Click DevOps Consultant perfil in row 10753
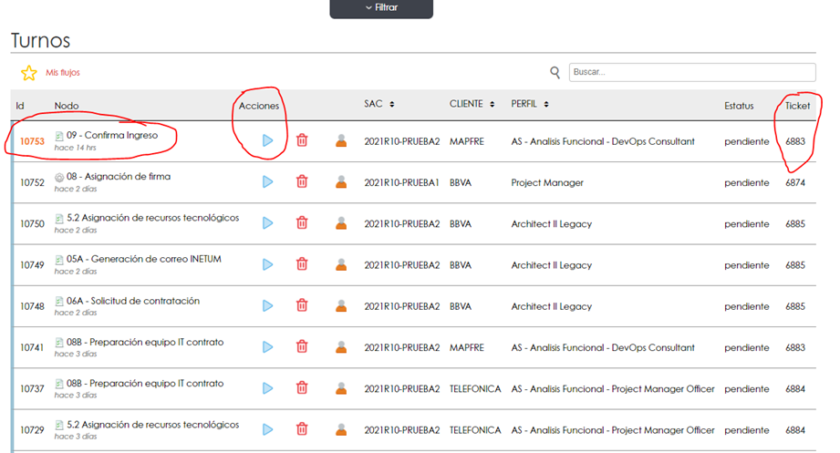 coord(603,141)
